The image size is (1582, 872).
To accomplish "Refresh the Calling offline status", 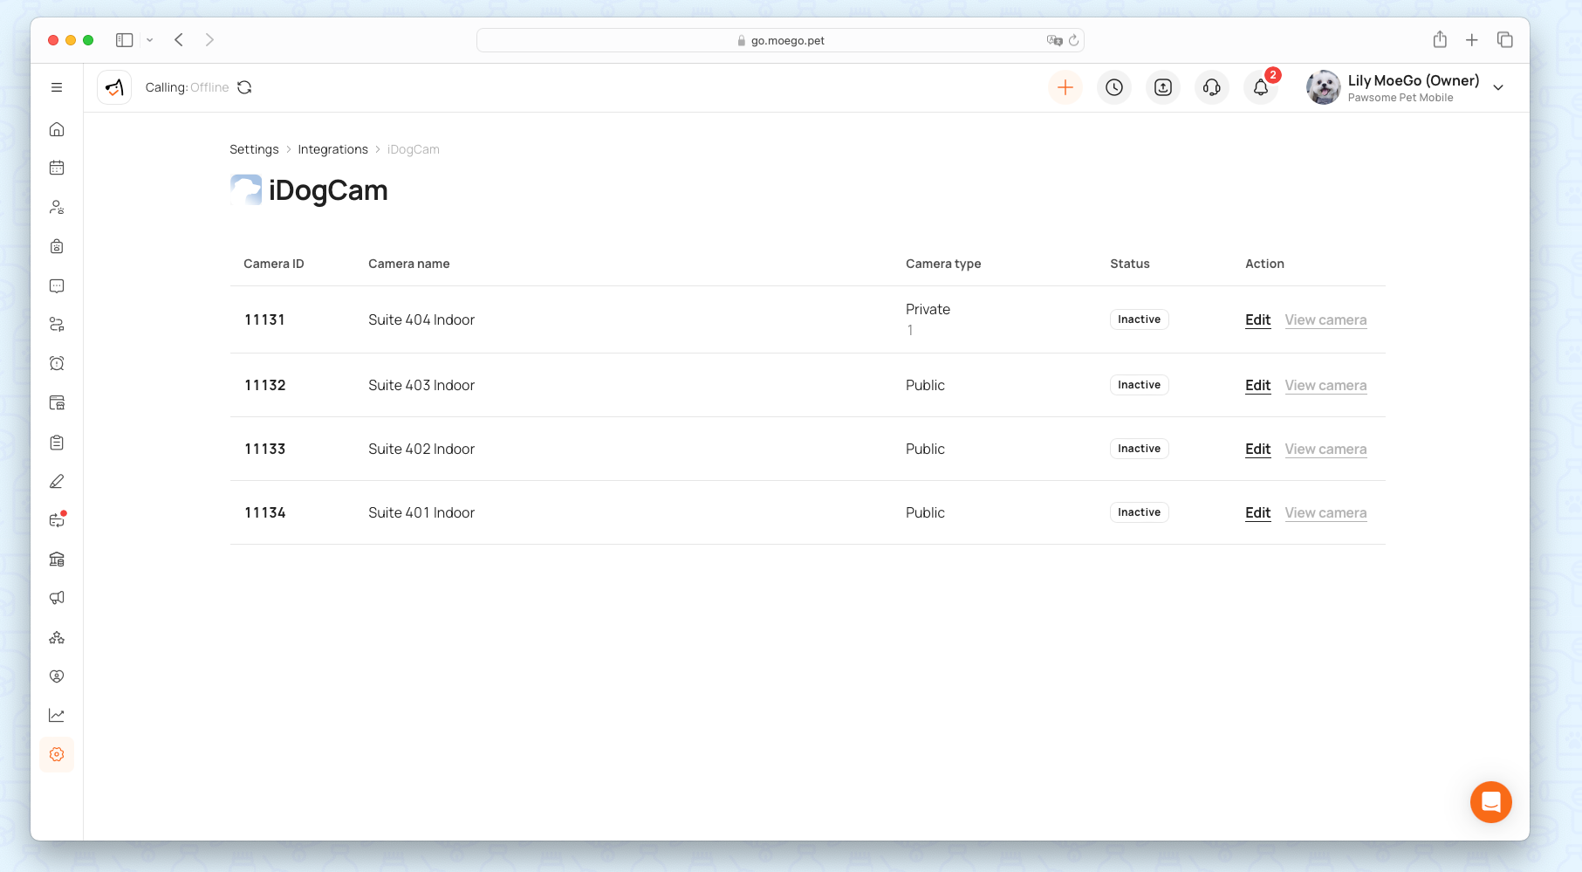I will point(244,87).
